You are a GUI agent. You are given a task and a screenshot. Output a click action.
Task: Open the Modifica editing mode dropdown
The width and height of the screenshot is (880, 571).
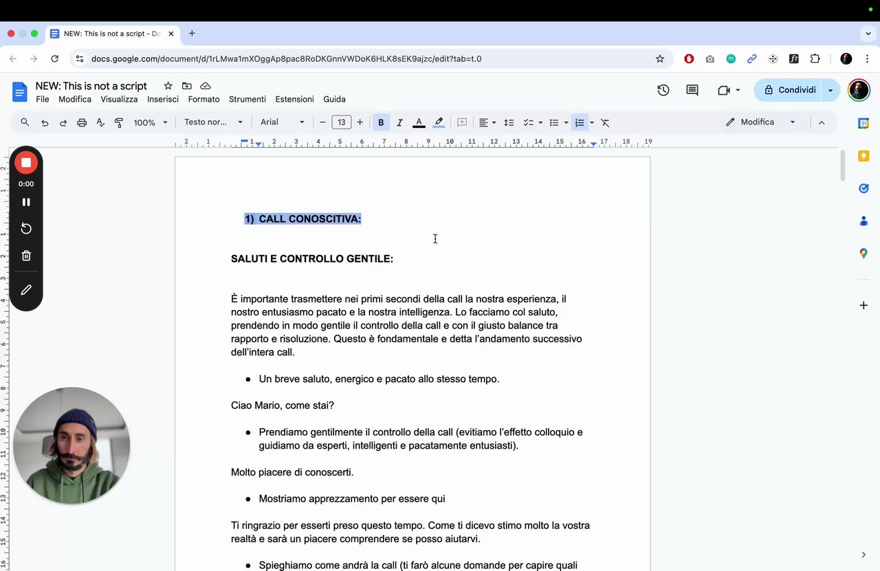coord(761,122)
